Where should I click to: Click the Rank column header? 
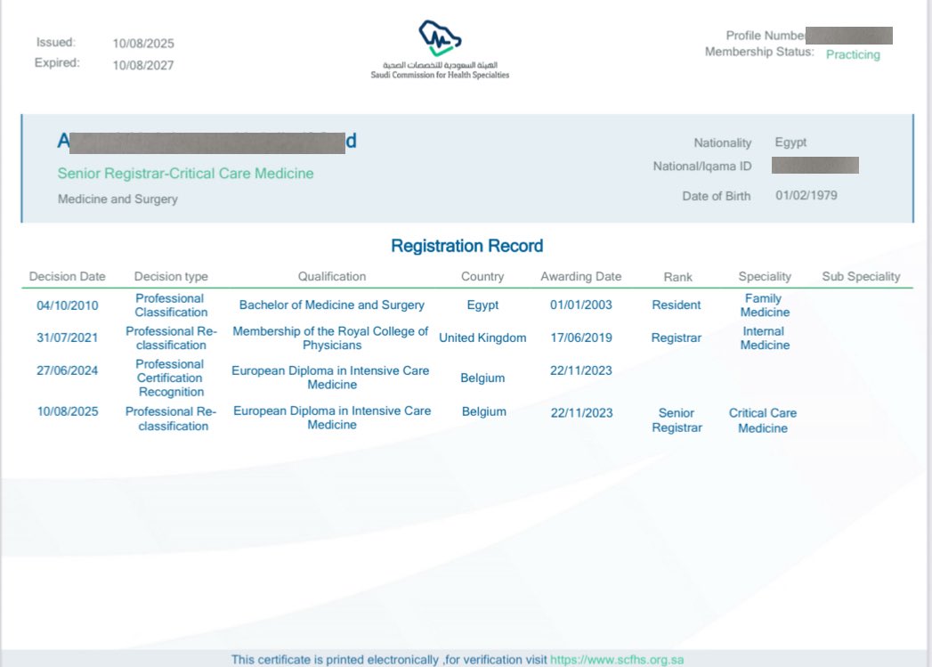tap(677, 277)
